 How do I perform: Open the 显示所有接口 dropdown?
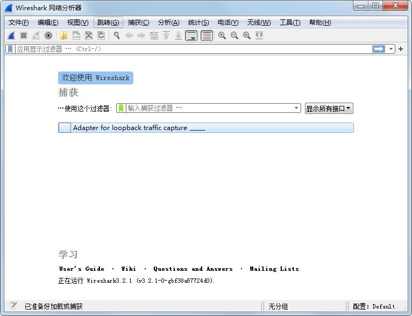tap(329, 108)
